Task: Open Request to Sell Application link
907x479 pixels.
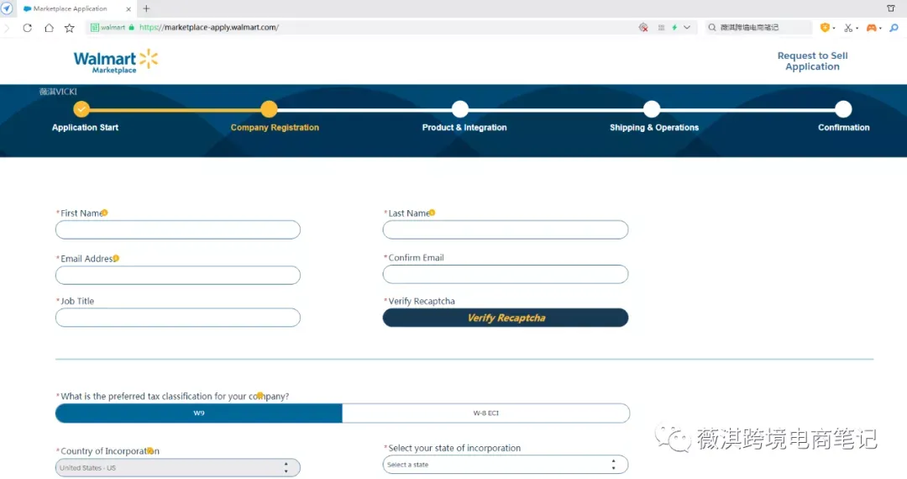Action: click(x=812, y=61)
